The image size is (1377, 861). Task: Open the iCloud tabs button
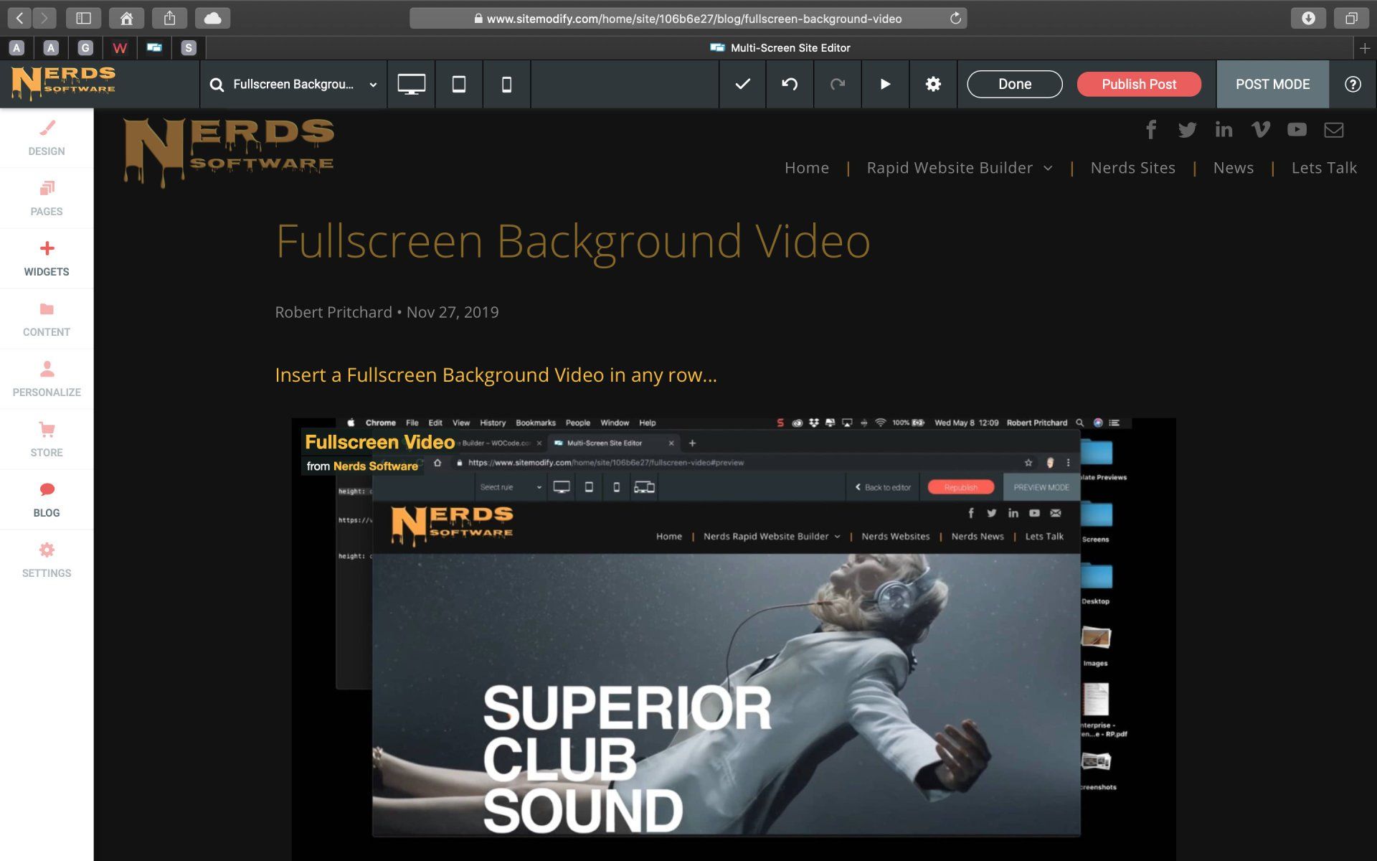[212, 18]
